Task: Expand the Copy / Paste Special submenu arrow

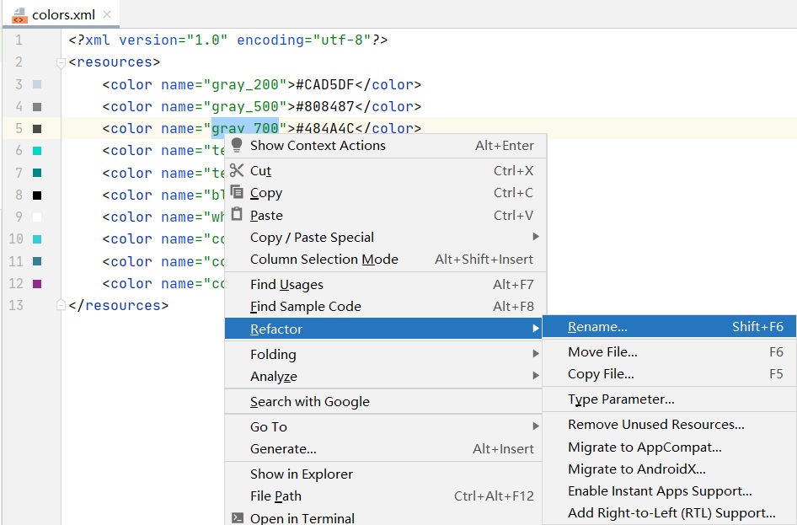Action: 535,237
